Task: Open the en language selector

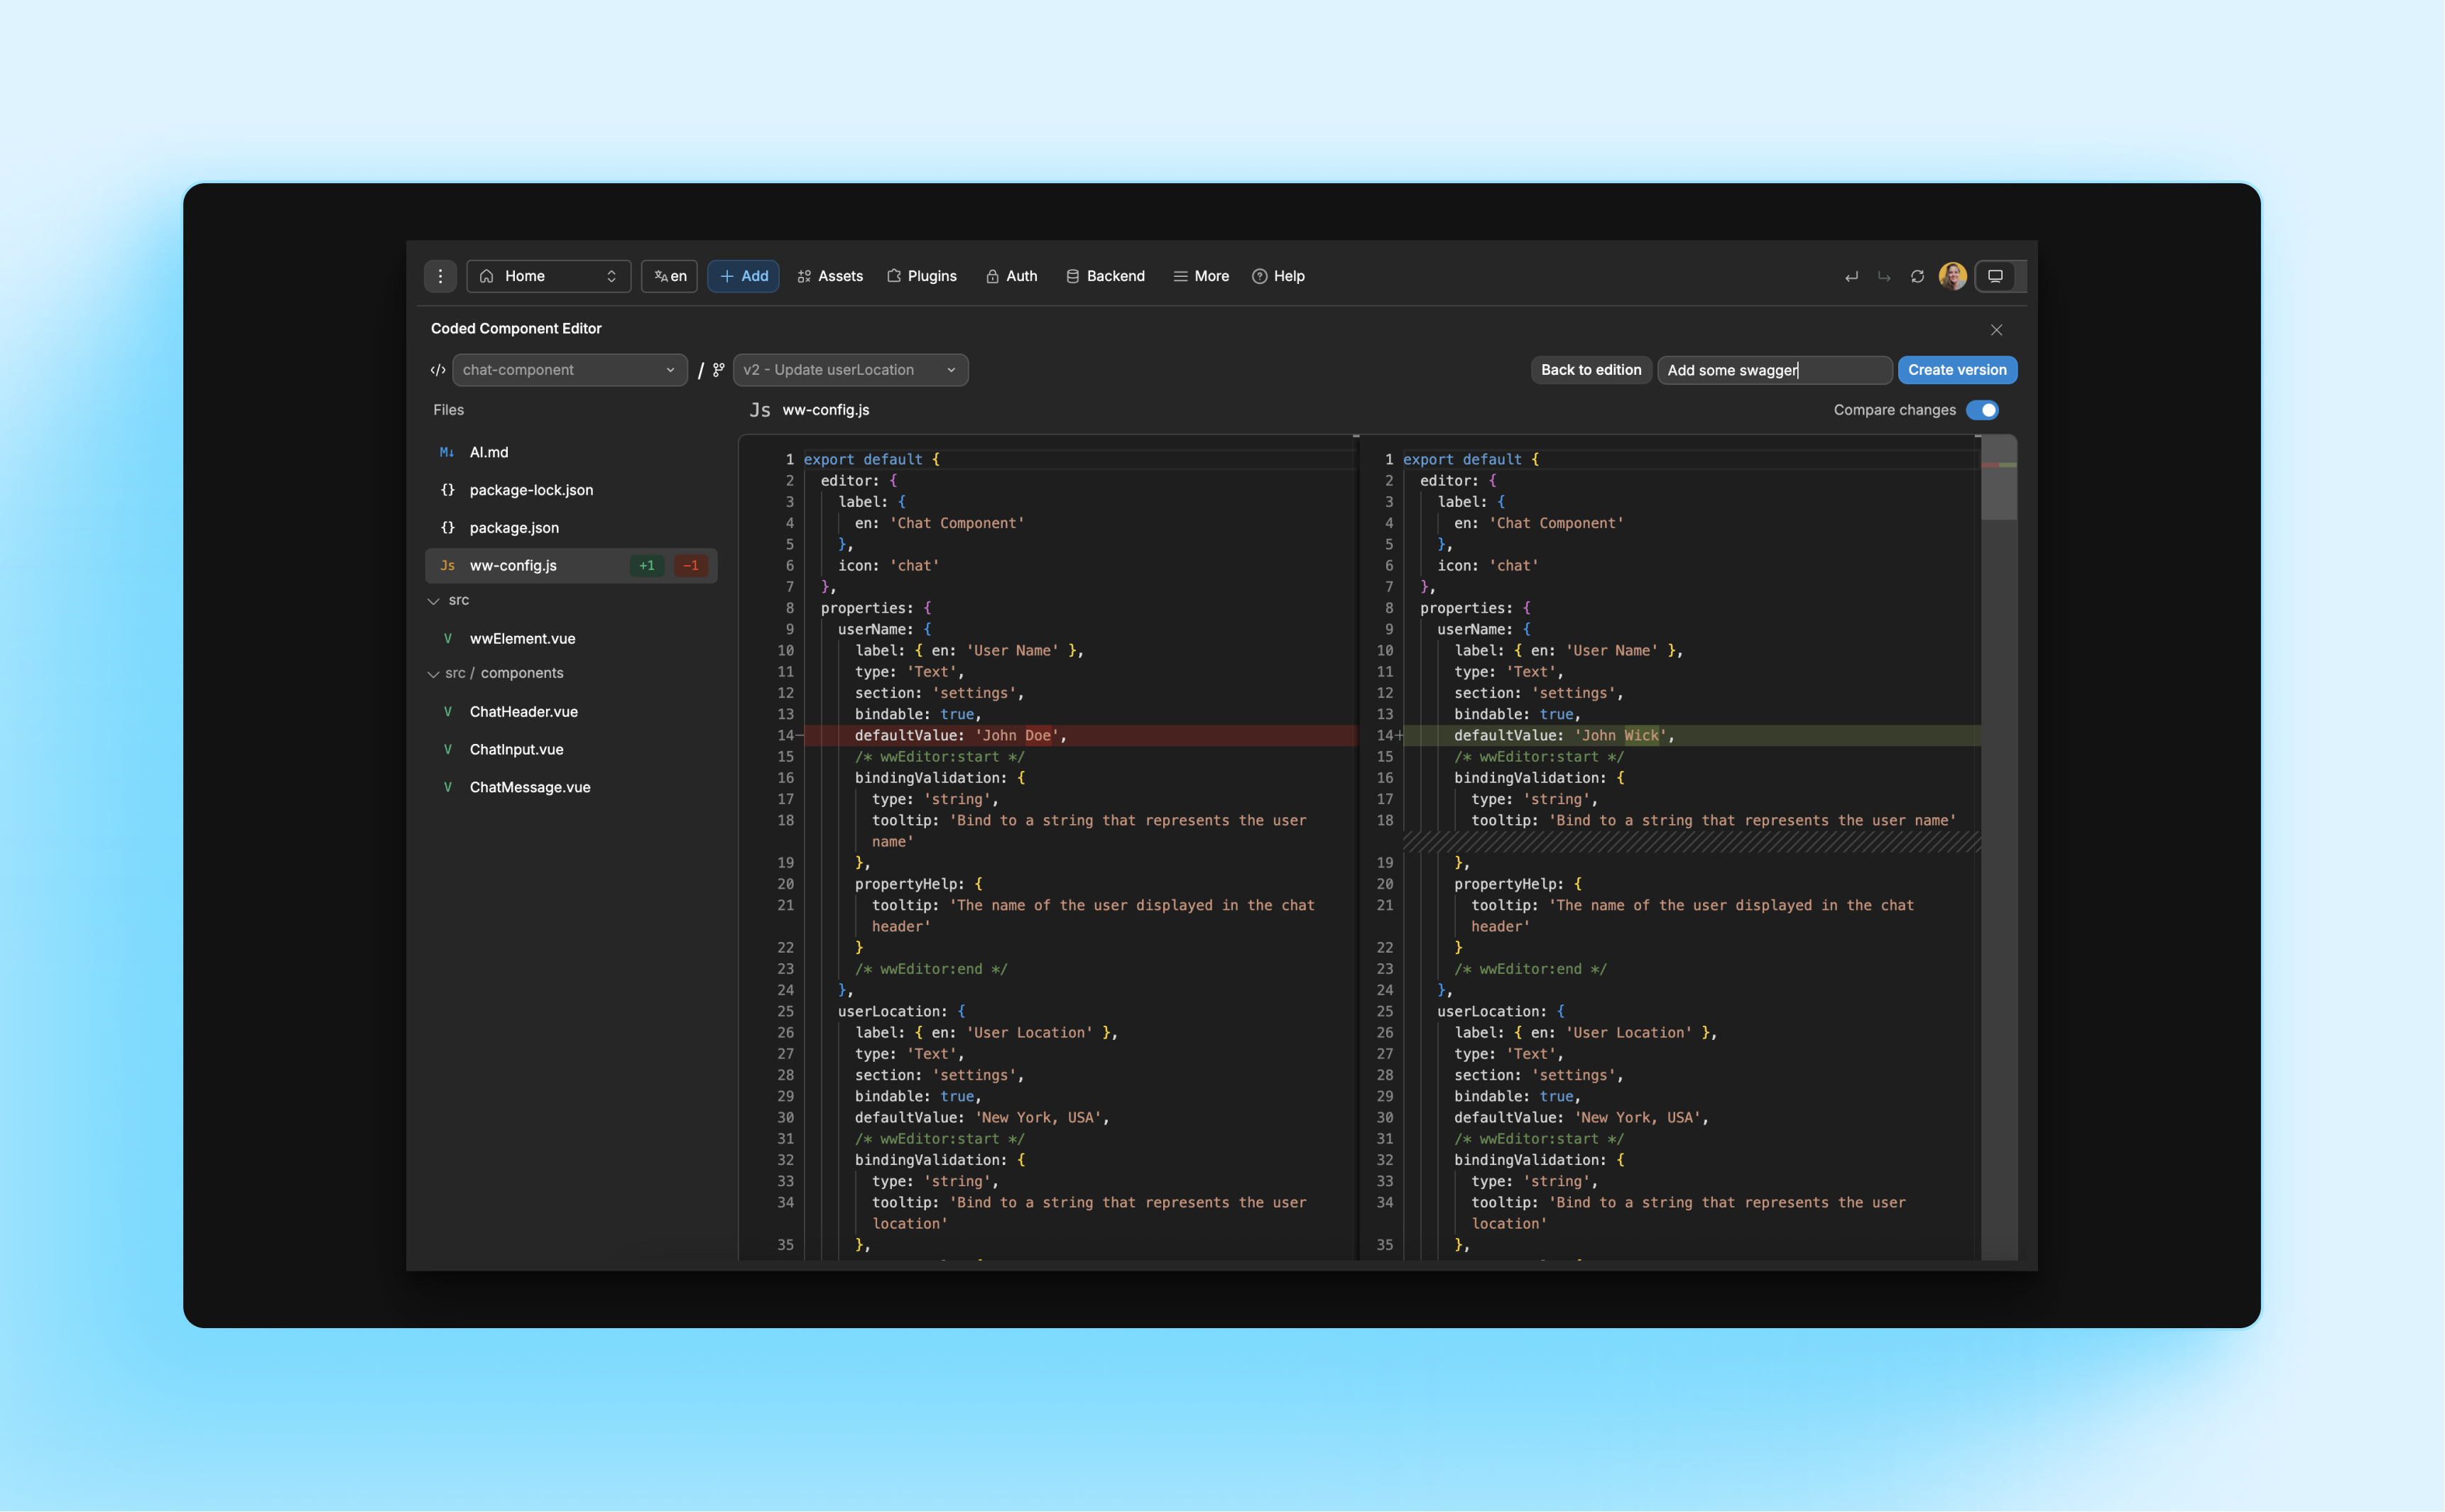Action: 669,276
